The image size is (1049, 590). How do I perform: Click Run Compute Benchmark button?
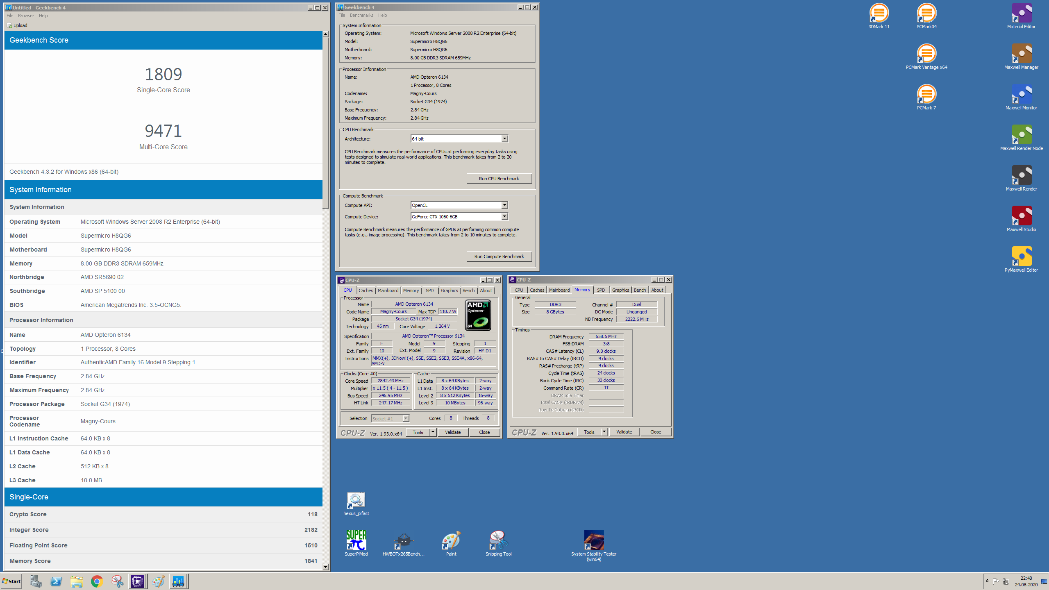(x=499, y=256)
